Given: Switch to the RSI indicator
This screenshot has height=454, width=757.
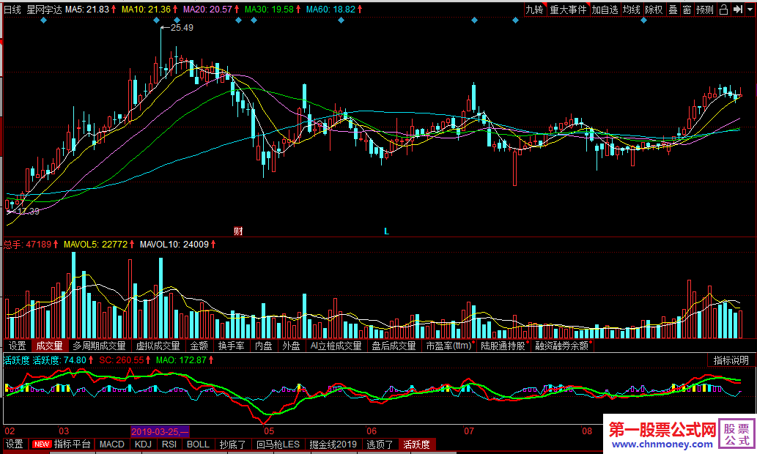Looking at the screenshot, I should (x=169, y=444).
